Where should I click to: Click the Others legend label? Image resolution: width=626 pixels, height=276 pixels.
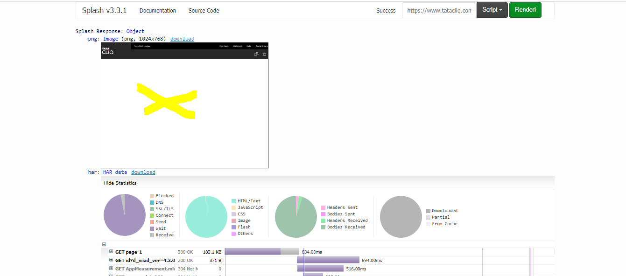[x=245, y=234]
